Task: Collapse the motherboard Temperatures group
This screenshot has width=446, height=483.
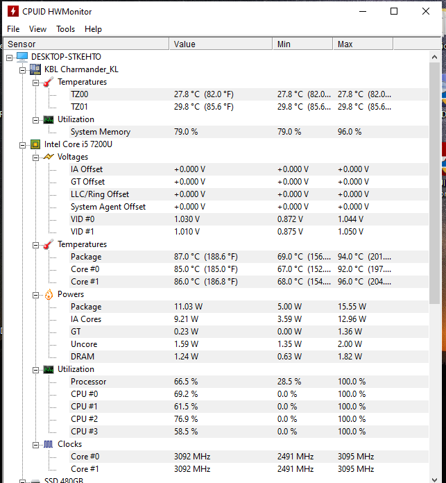Action: coord(35,83)
